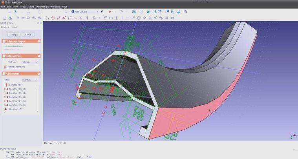298x159 pixels.
Task: Click the fit-all view magnifier icon
Action: click(x=135, y=12)
